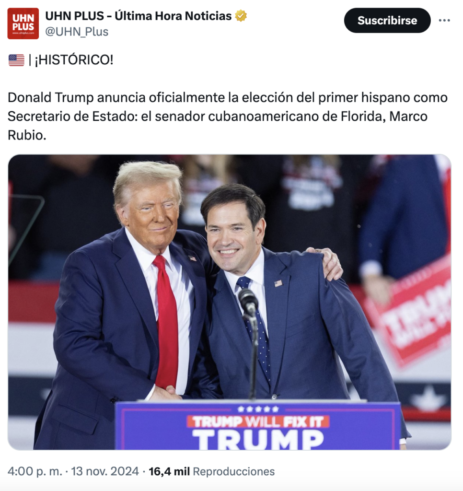Image resolution: width=463 pixels, height=491 pixels.
Task: Open the Trump and Rubio photo
Action: tap(230, 302)
